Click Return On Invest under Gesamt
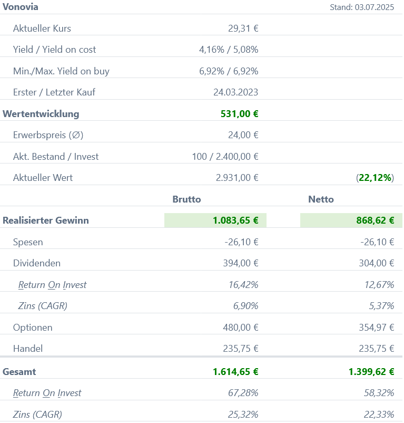 [x=47, y=393]
